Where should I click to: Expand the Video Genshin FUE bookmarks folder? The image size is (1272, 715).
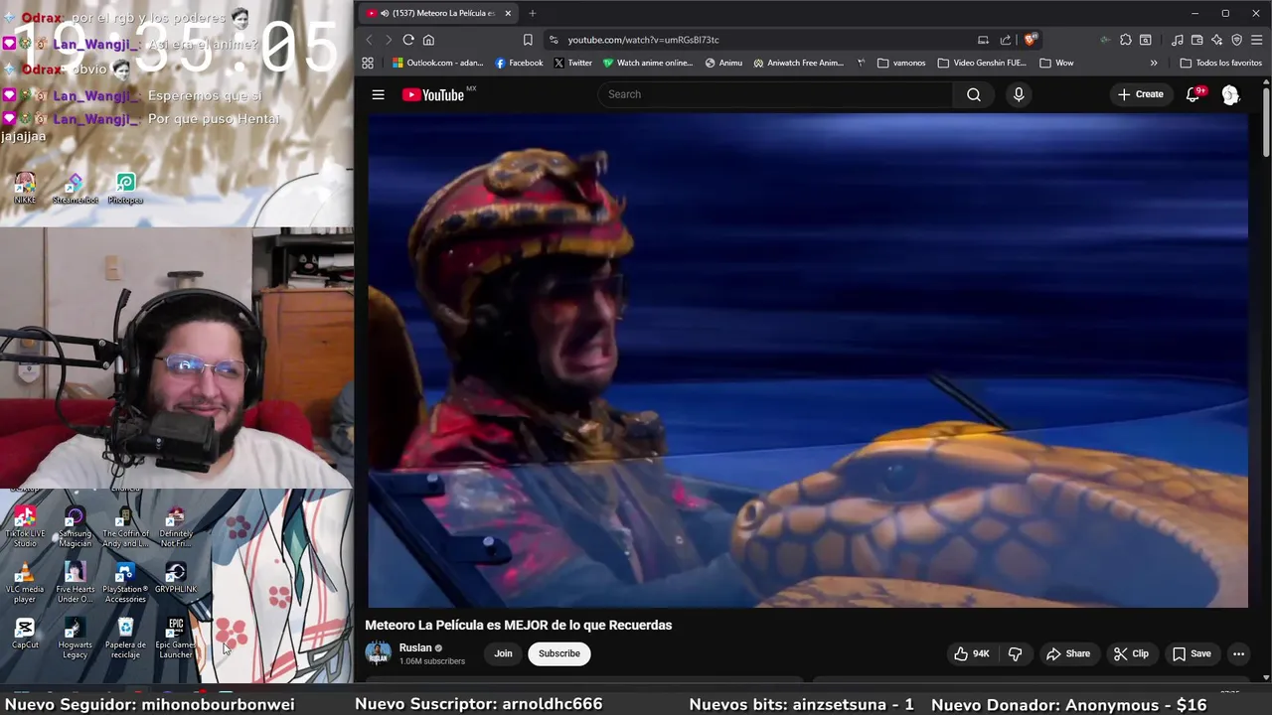982,63
